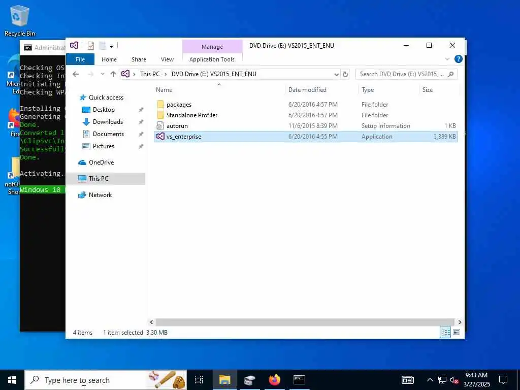Click the network status tray icon
The width and height of the screenshot is (520, 390).
point(442,380)
